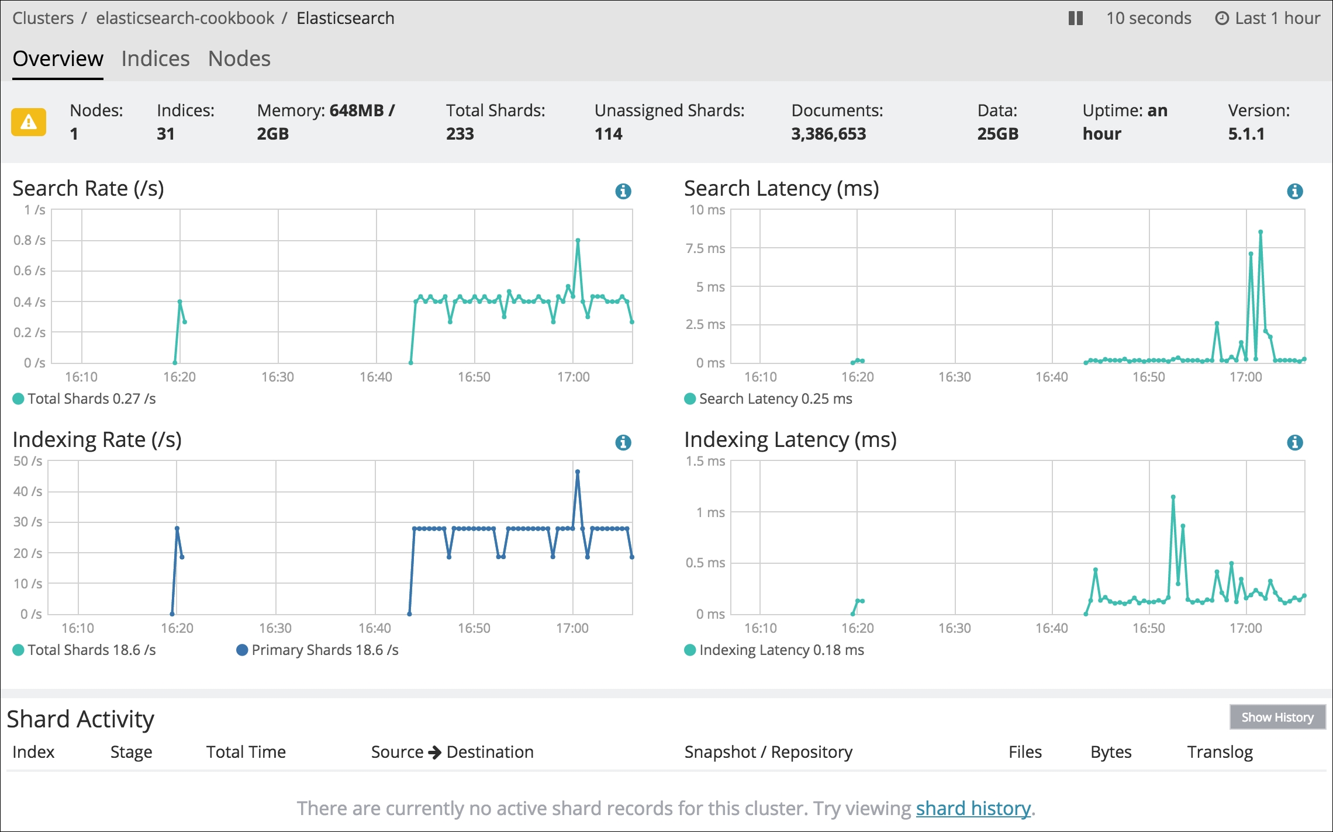The width and height of the screenshot is (1333, 832).
Task: Show info for Search Latency chart
Action: pos(1295,191)
